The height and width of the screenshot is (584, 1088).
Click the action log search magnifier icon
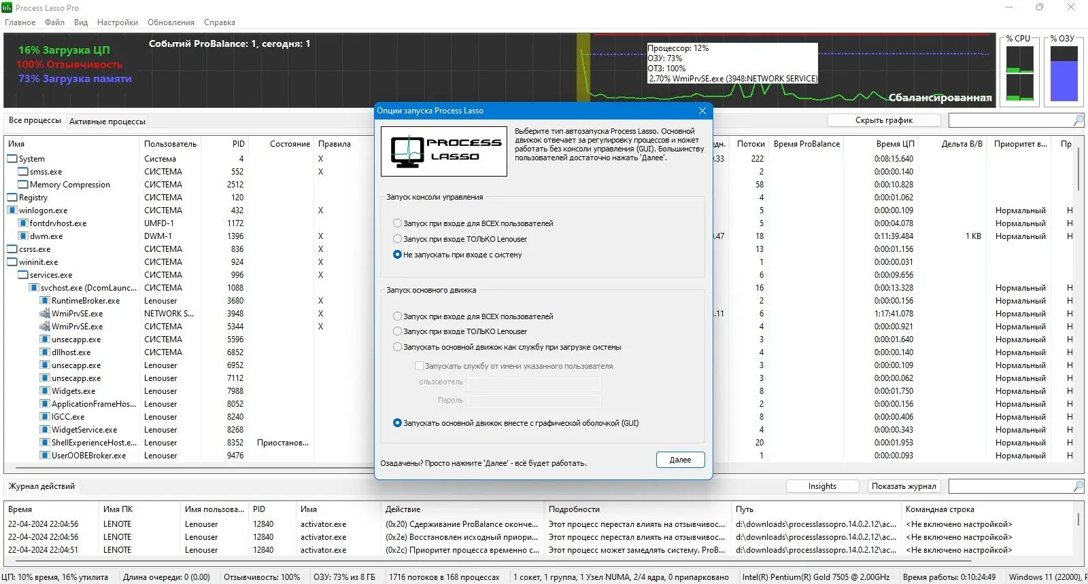click(x=1078, y=486)
